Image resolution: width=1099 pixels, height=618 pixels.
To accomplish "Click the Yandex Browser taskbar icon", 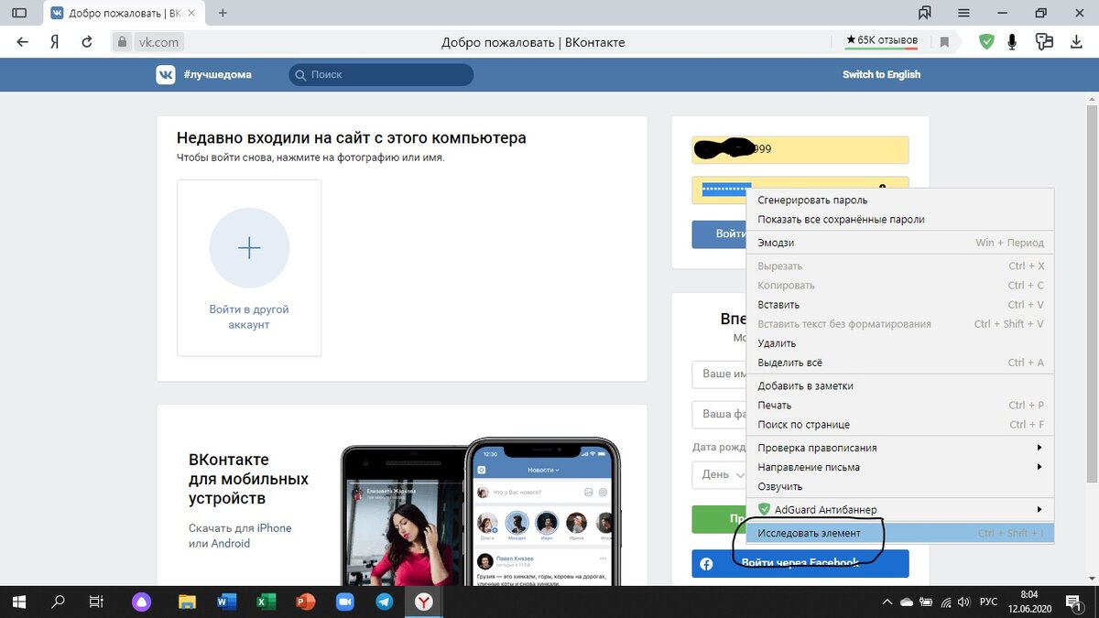I will pyautogui.click(x=424, y=602).
